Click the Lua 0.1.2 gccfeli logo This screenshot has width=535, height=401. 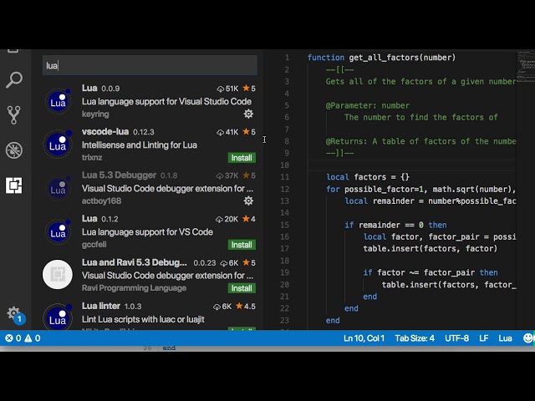coord(58,232)
